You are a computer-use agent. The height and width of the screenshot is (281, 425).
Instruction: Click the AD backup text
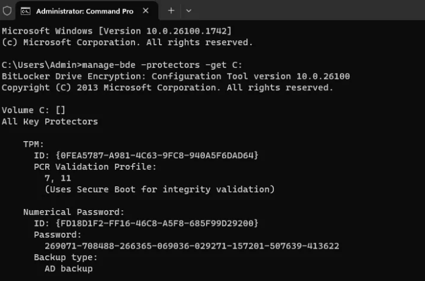pyautogui.click(x=68, y=268)
